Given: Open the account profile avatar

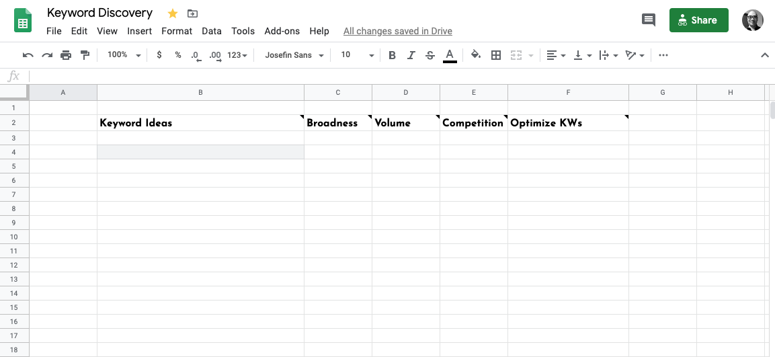Looking at the screenshot, I should pyautogui.click(x=752, y=20).
